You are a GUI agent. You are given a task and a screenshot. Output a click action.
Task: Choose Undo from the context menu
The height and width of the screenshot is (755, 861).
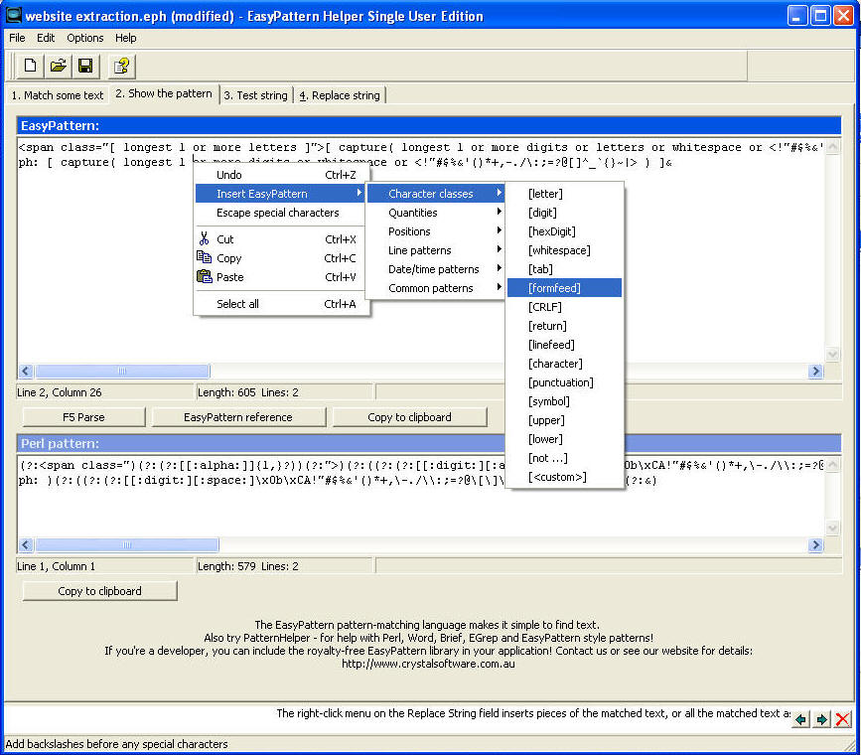coord(282,175)
